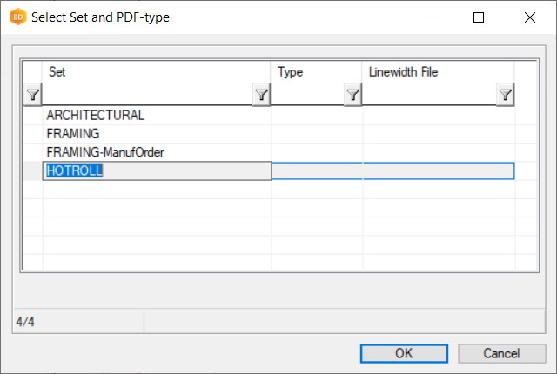Select the highlighted HOTROLL set cell
Viewport: 557px width, 374px height.
[75, 171]
